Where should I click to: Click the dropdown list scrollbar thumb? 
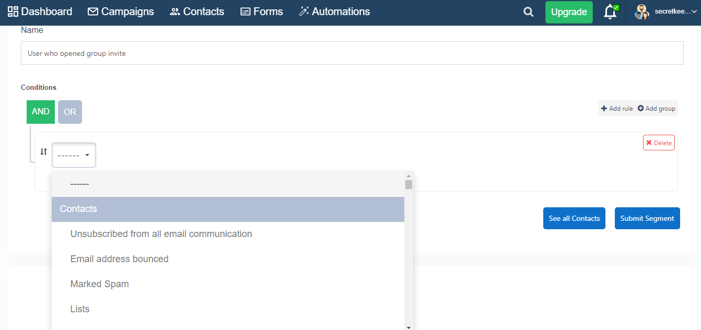[x=409, y=184]
